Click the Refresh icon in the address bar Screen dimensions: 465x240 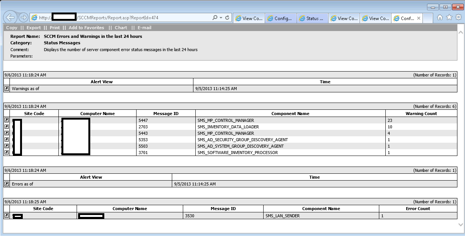(x=227, y=17)
